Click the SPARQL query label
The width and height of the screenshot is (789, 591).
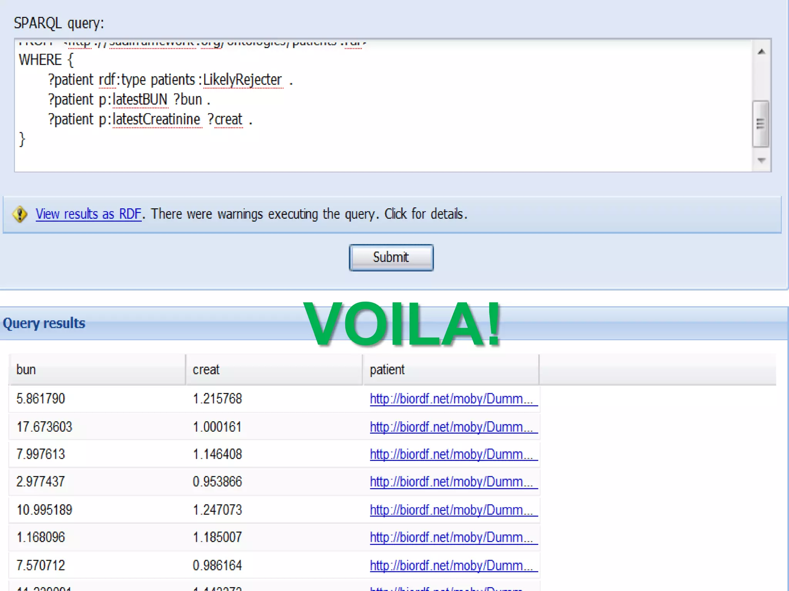(59, 23)
